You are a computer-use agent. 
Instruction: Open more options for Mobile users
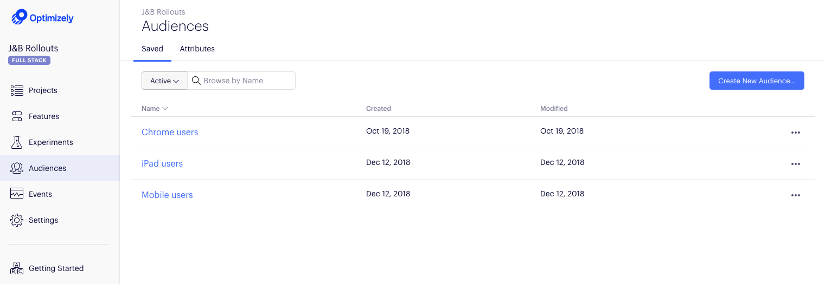point(795,195)
